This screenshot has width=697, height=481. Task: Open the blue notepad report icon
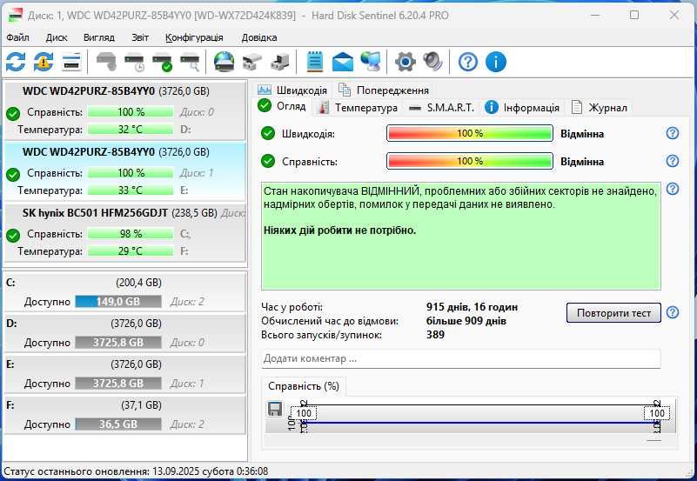tap(315, 62)
